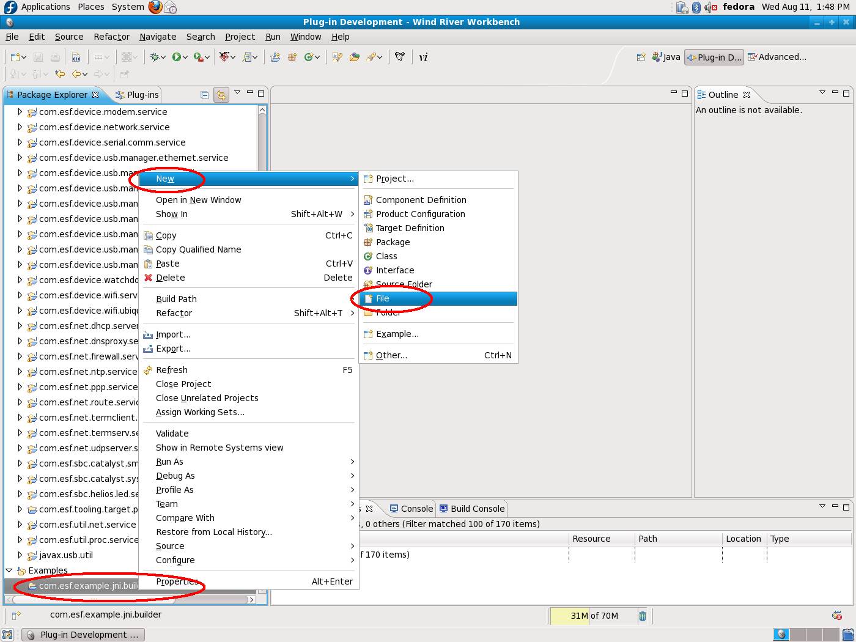Viewport: 856px width, 642px height.
Task: Run the garbage collector trash icon
Action: click(x=643, y=616)
